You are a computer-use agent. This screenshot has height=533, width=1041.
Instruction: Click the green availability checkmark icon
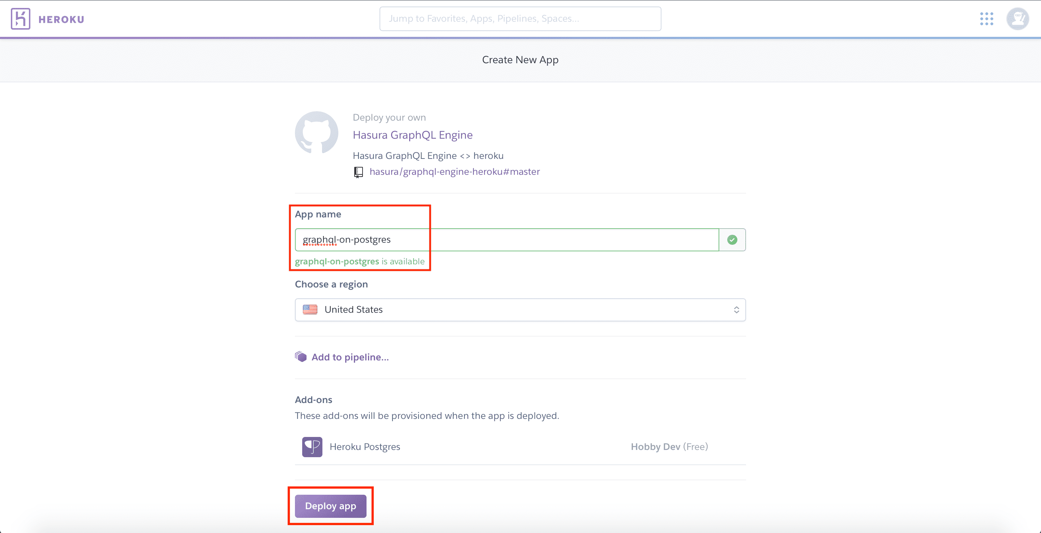[732, 240]
